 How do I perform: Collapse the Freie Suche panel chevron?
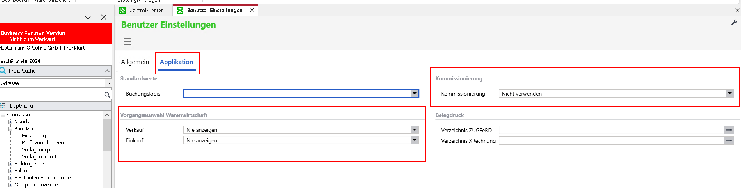tap(107, 71)
